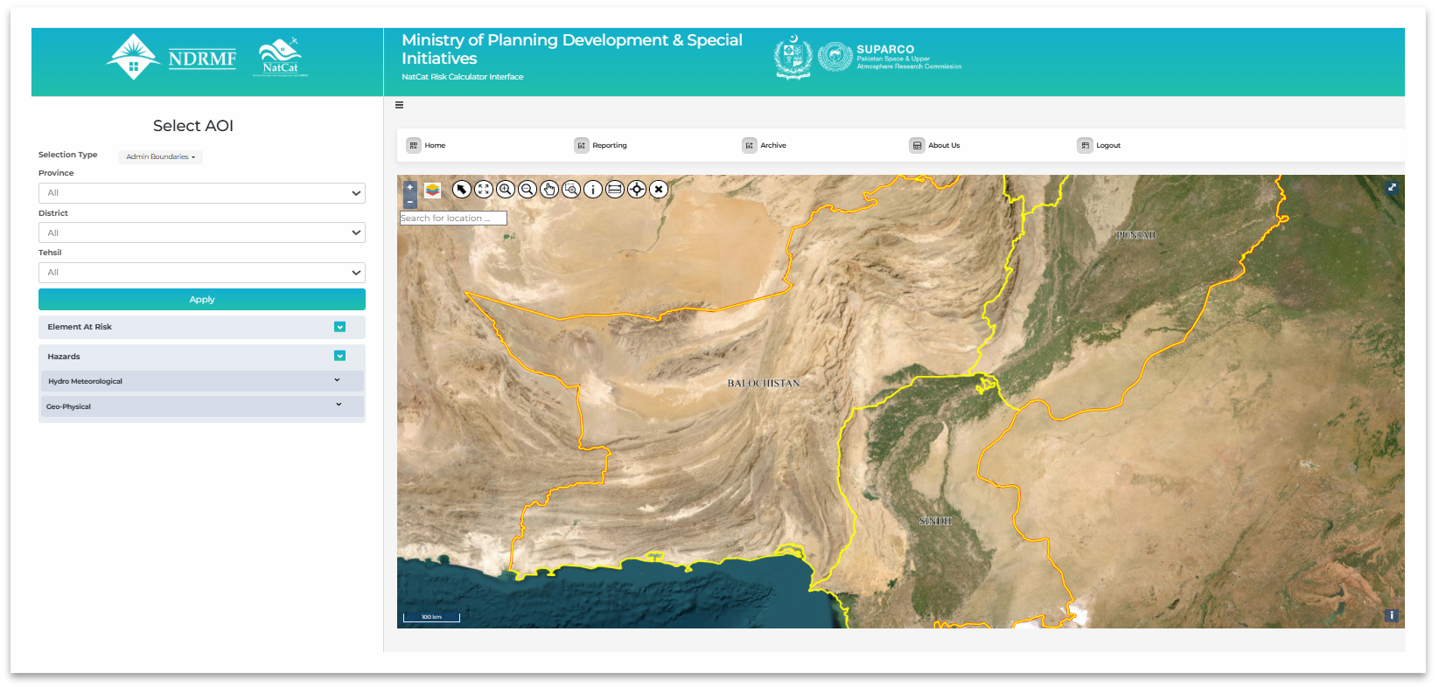Select the pan hand tool
The width and height of the screenshot is (1439, 687).
coord(549,190)
